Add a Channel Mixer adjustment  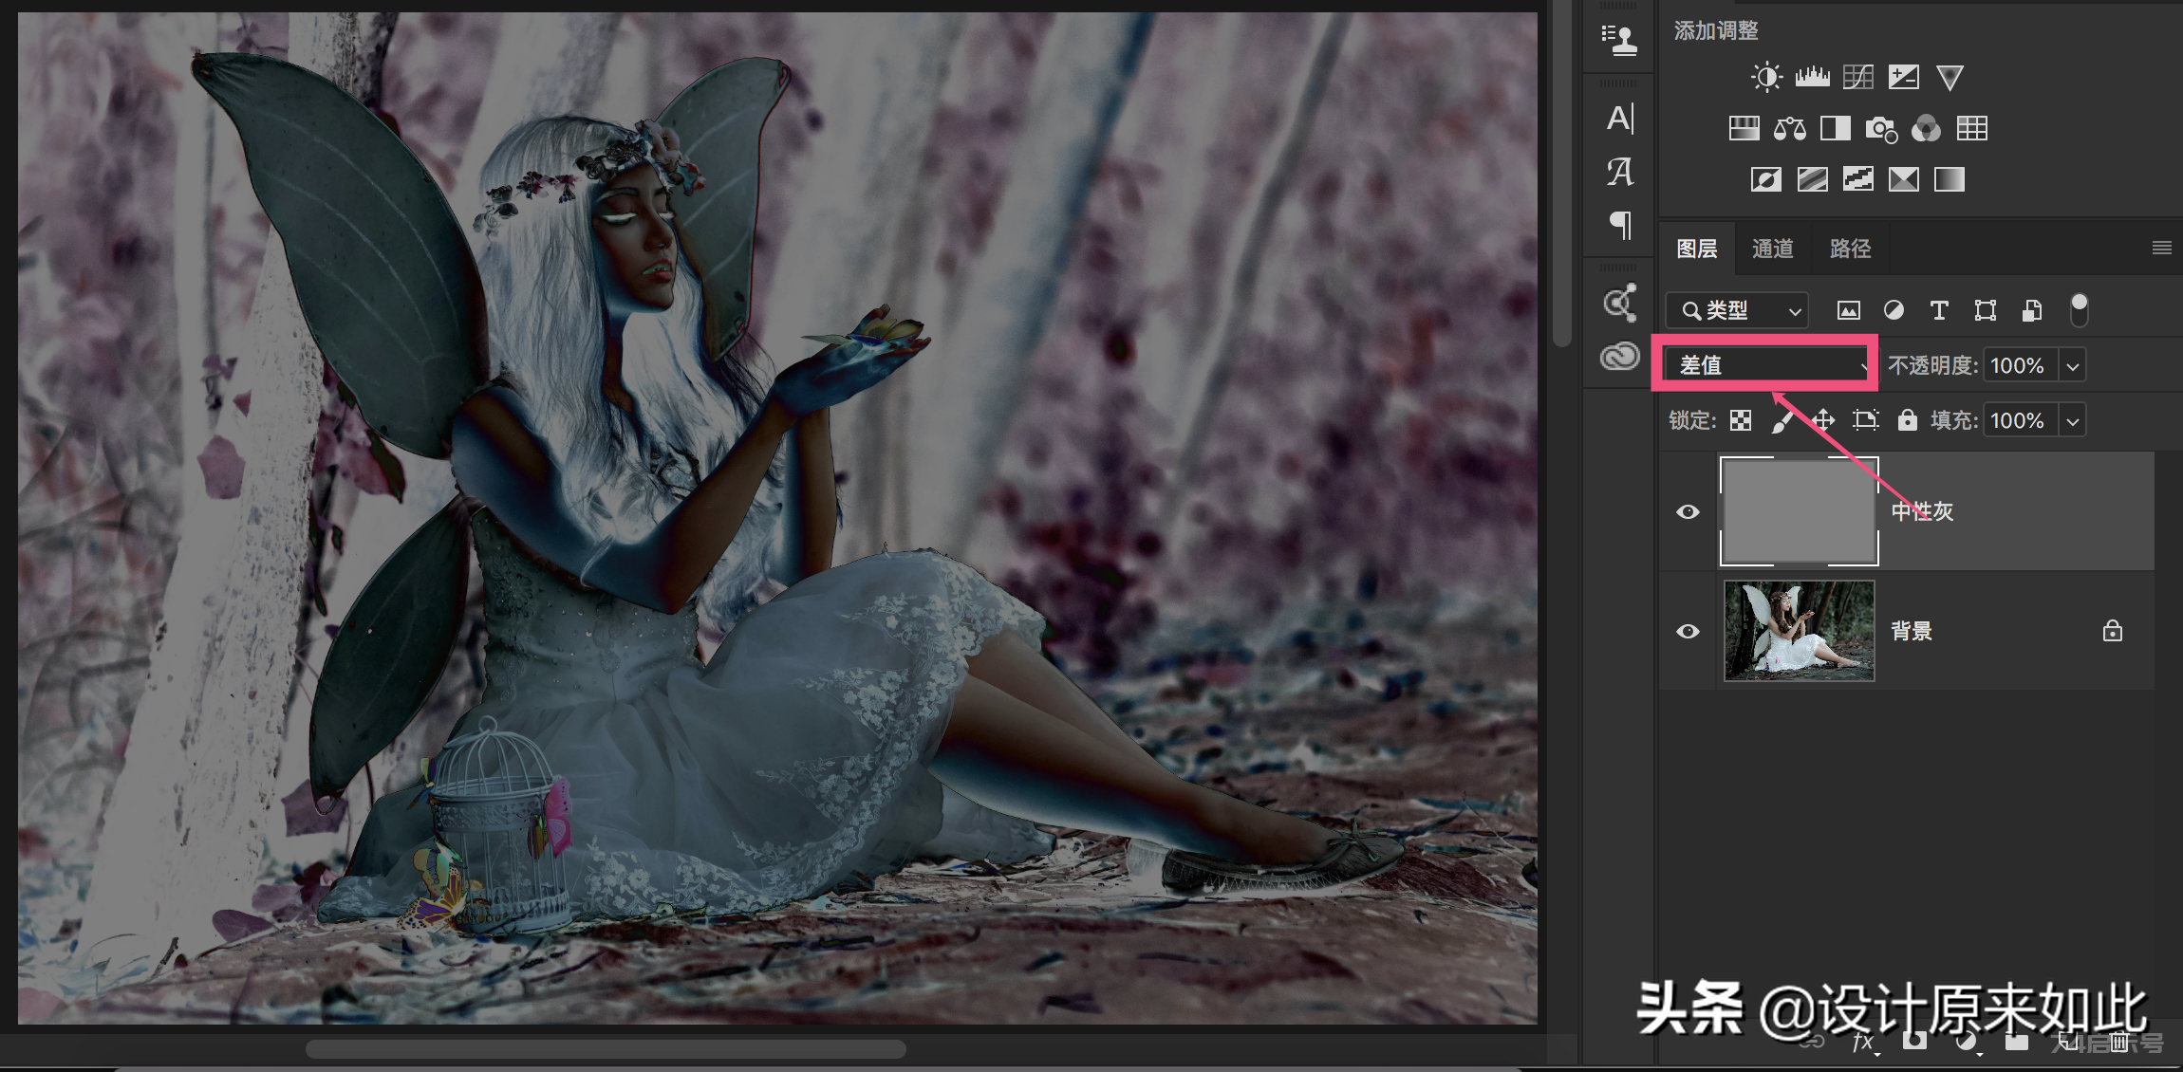coord(1927,128)
